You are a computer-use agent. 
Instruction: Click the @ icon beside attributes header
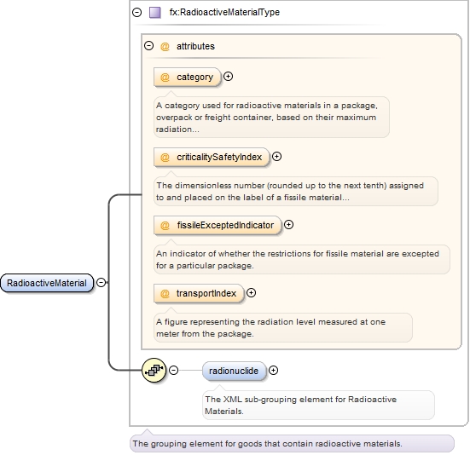point(165,46)
